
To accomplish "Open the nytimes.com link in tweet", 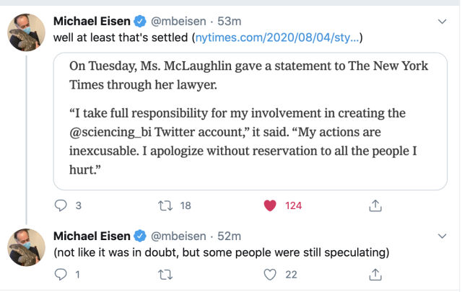I will (x=276, y=37).
